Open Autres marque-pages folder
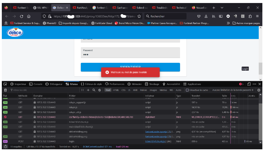 click(x=246, y=23)
